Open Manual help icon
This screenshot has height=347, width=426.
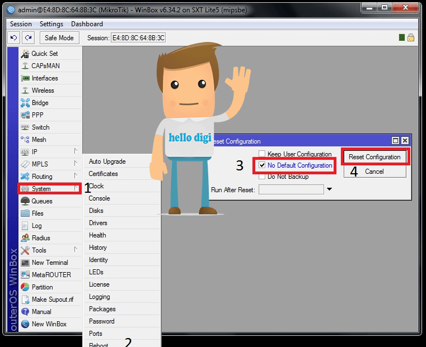click(x=25, y=312)
